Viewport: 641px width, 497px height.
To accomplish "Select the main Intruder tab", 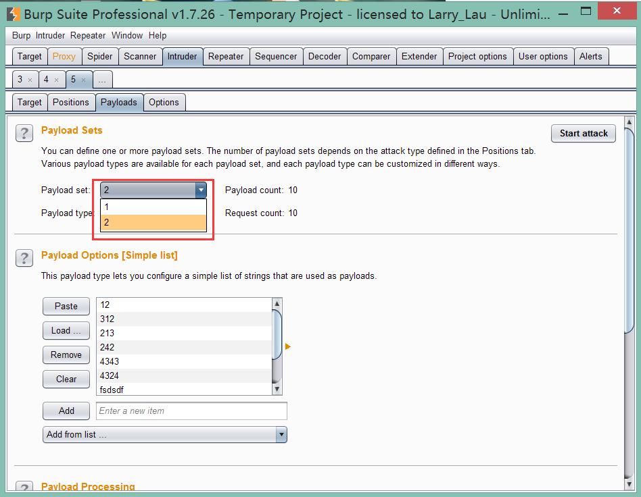I will 182,56.
